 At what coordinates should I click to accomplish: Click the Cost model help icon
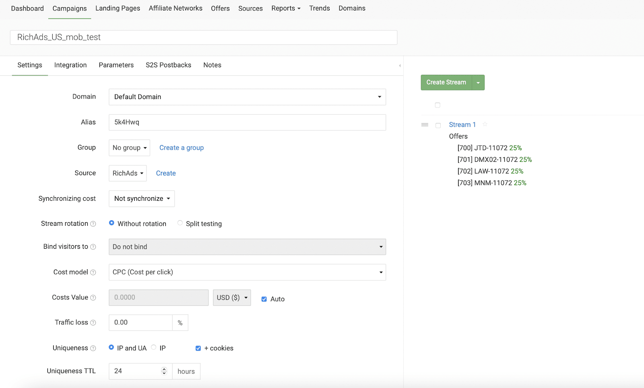93,272
